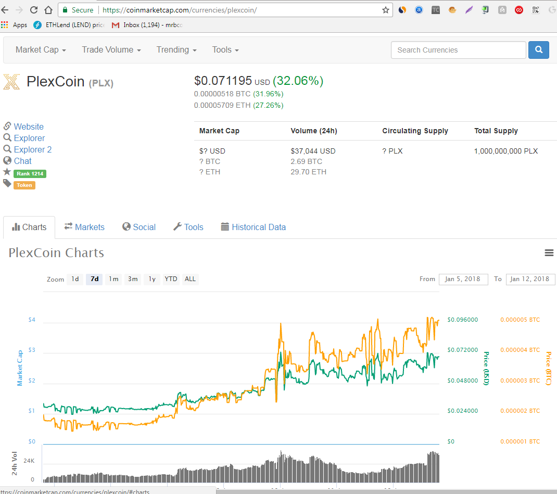
Task: Click the Rank 1214 badge
Action: [30, 174]
